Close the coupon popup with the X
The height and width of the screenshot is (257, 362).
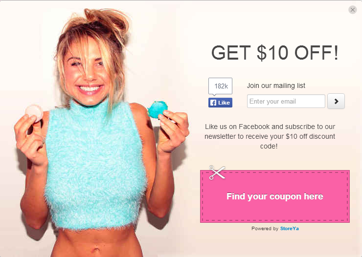pyautogui.click(x=353, y=10)
